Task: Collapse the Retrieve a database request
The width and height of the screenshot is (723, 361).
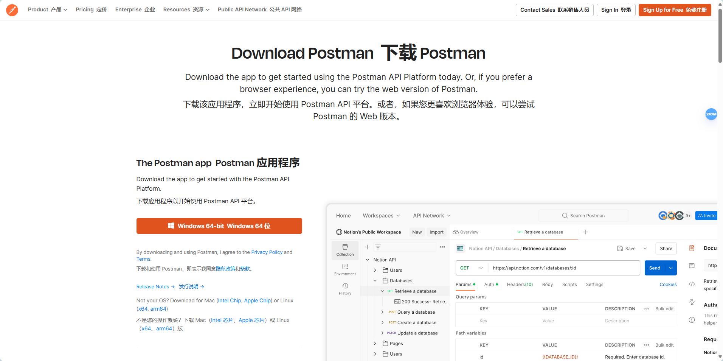Action: coord(382,291)
